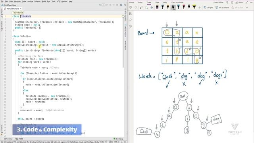Select the black pen
The height and width of the screenshot is (143, 254).
click(189, 7)
